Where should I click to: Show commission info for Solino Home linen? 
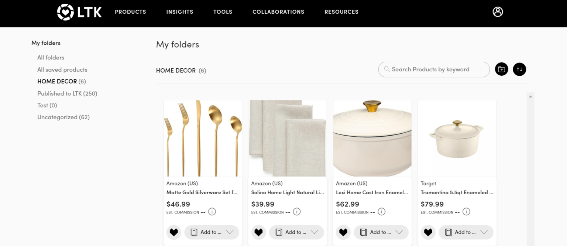click(297, 212)
